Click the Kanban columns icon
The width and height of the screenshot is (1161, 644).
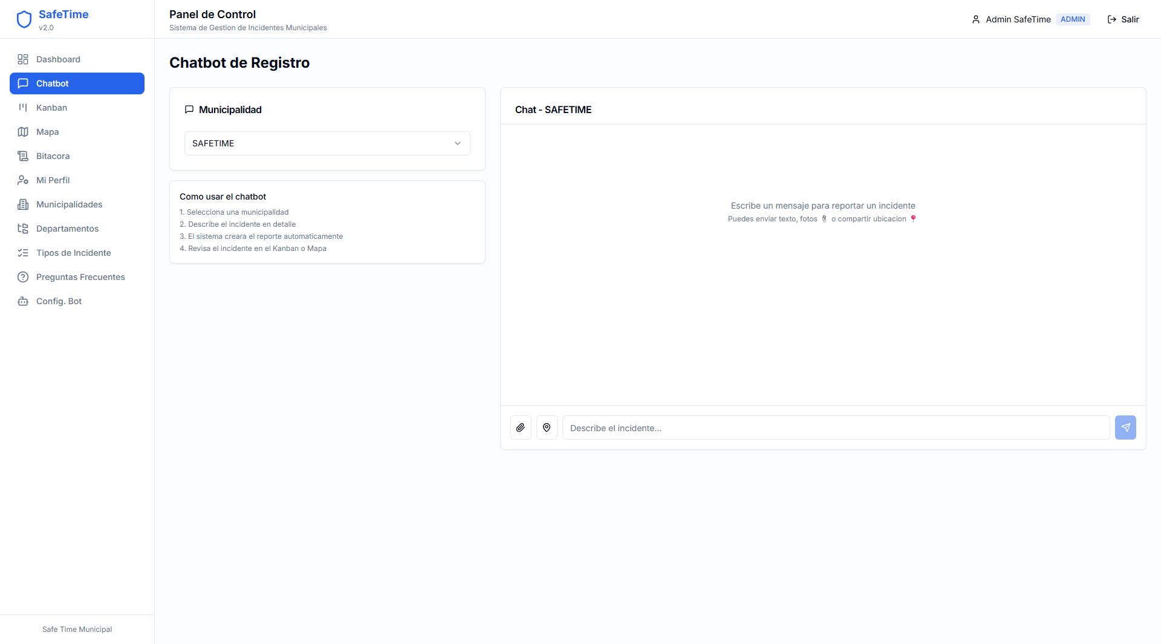tap(23, 108)
